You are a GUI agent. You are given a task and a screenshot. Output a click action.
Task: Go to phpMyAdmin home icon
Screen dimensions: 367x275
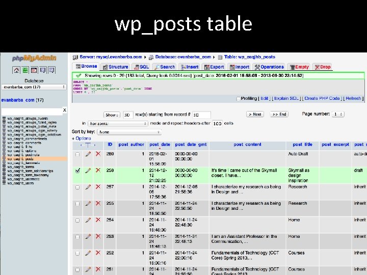point(16,70)
